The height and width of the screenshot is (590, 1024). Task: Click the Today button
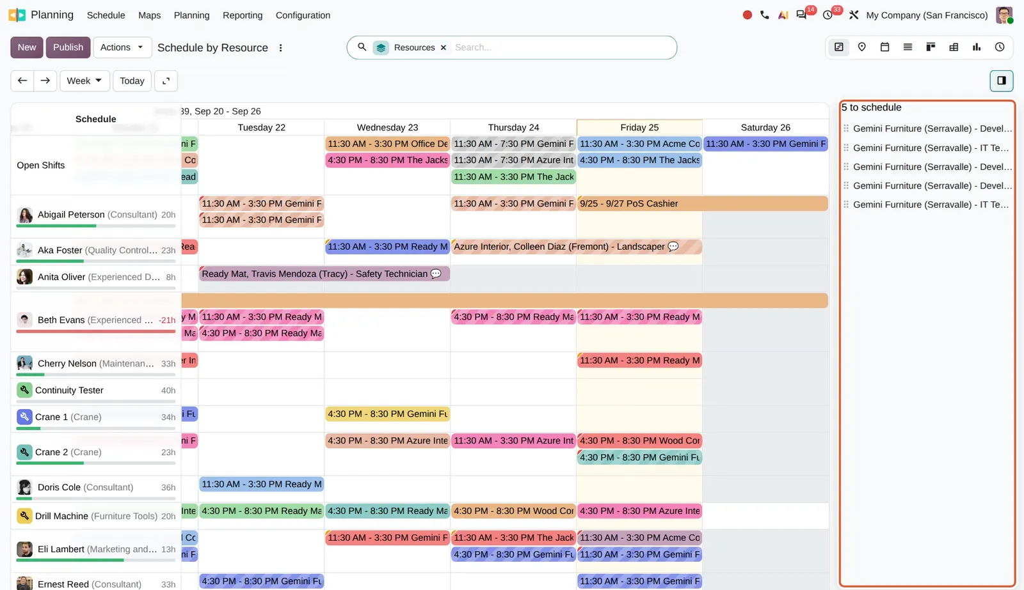tap(132, 81)
